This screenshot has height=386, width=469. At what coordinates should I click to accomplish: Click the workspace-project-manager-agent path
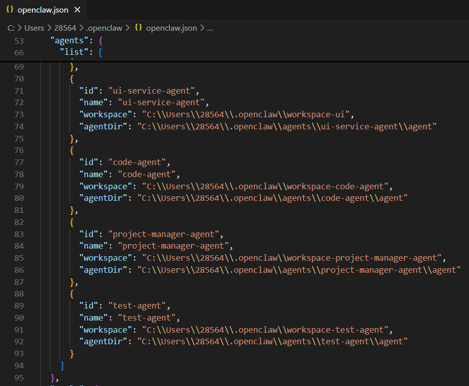pyautogui.click(x=292, y=258)
